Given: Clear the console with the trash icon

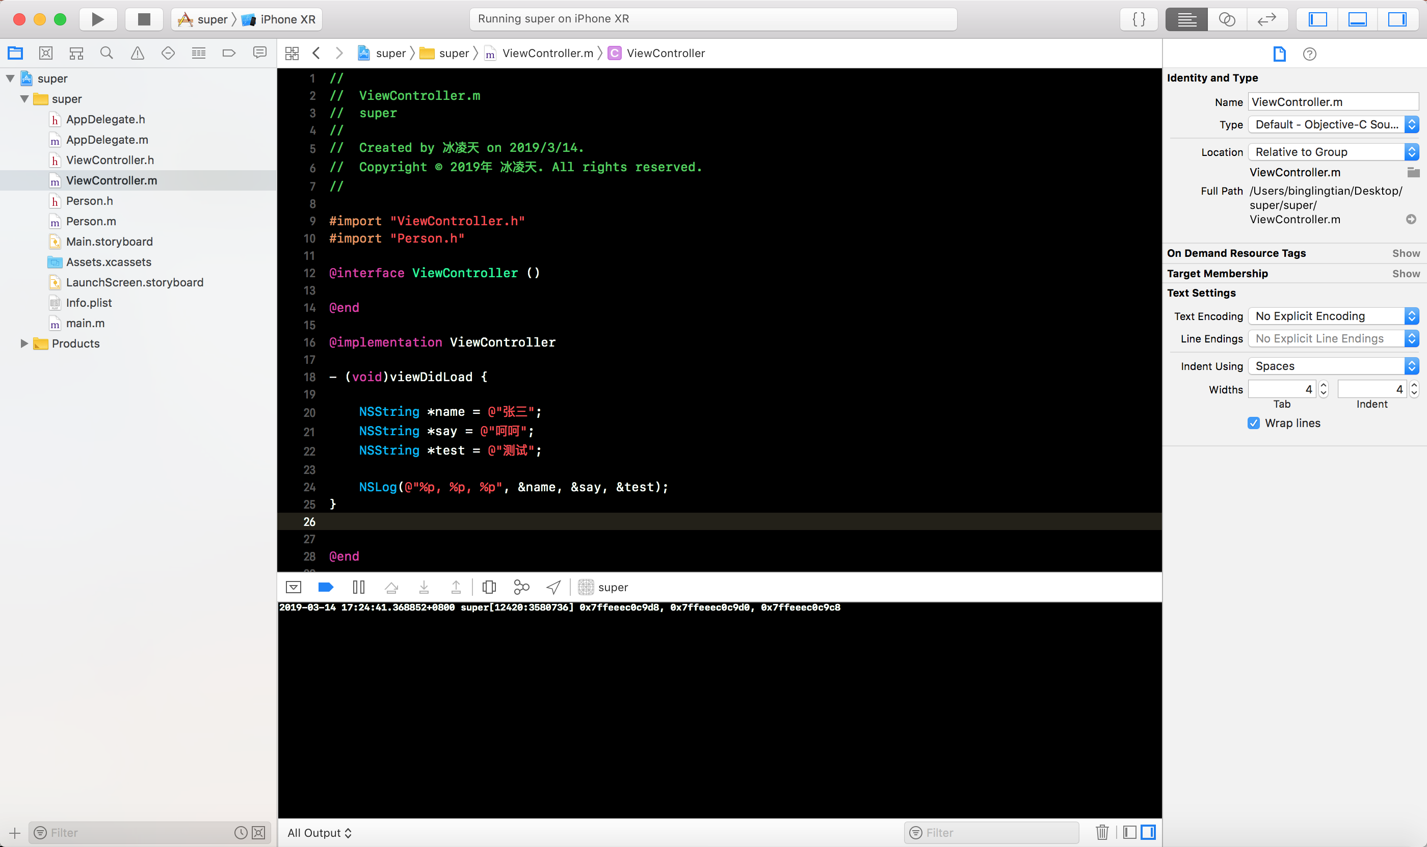Looking at the screenshot, I should (1102, 832).
